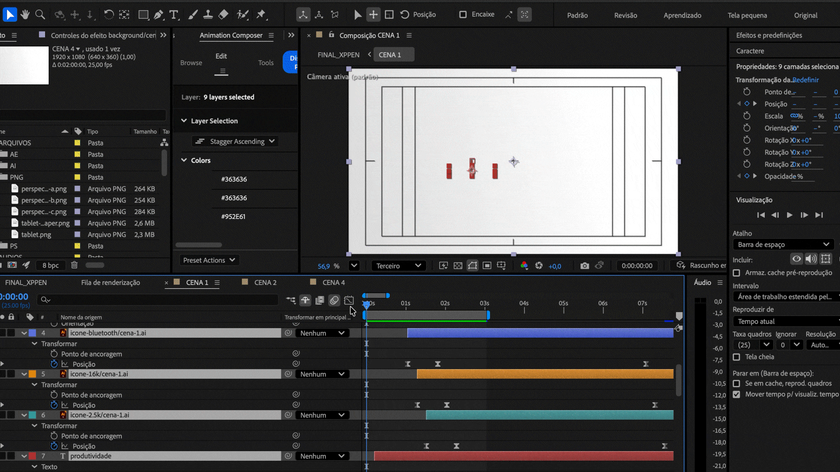This screenshot has height=472, width=840.
Task: Click the #952E61 color entry
Action: (x=233, y=216)
